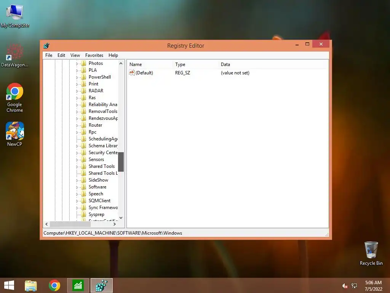Expand the RADAR key

(x=77, y=91)
